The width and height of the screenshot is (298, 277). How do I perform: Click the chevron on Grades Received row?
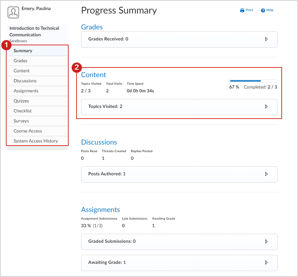(x=266, y=39)
